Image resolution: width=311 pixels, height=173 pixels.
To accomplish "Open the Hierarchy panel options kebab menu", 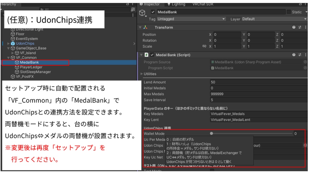I will tap(133, 4).
